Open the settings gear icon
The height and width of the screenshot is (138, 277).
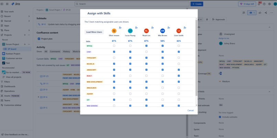click(269, 4)
